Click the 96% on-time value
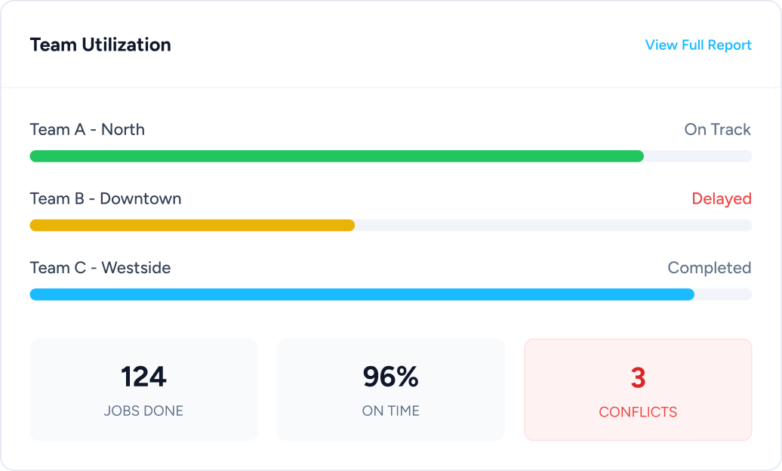This screenshot has width=782, height=471. click(x=390, y=377)
